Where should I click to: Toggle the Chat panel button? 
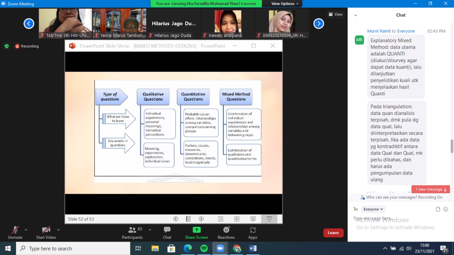tap(167, 232)
